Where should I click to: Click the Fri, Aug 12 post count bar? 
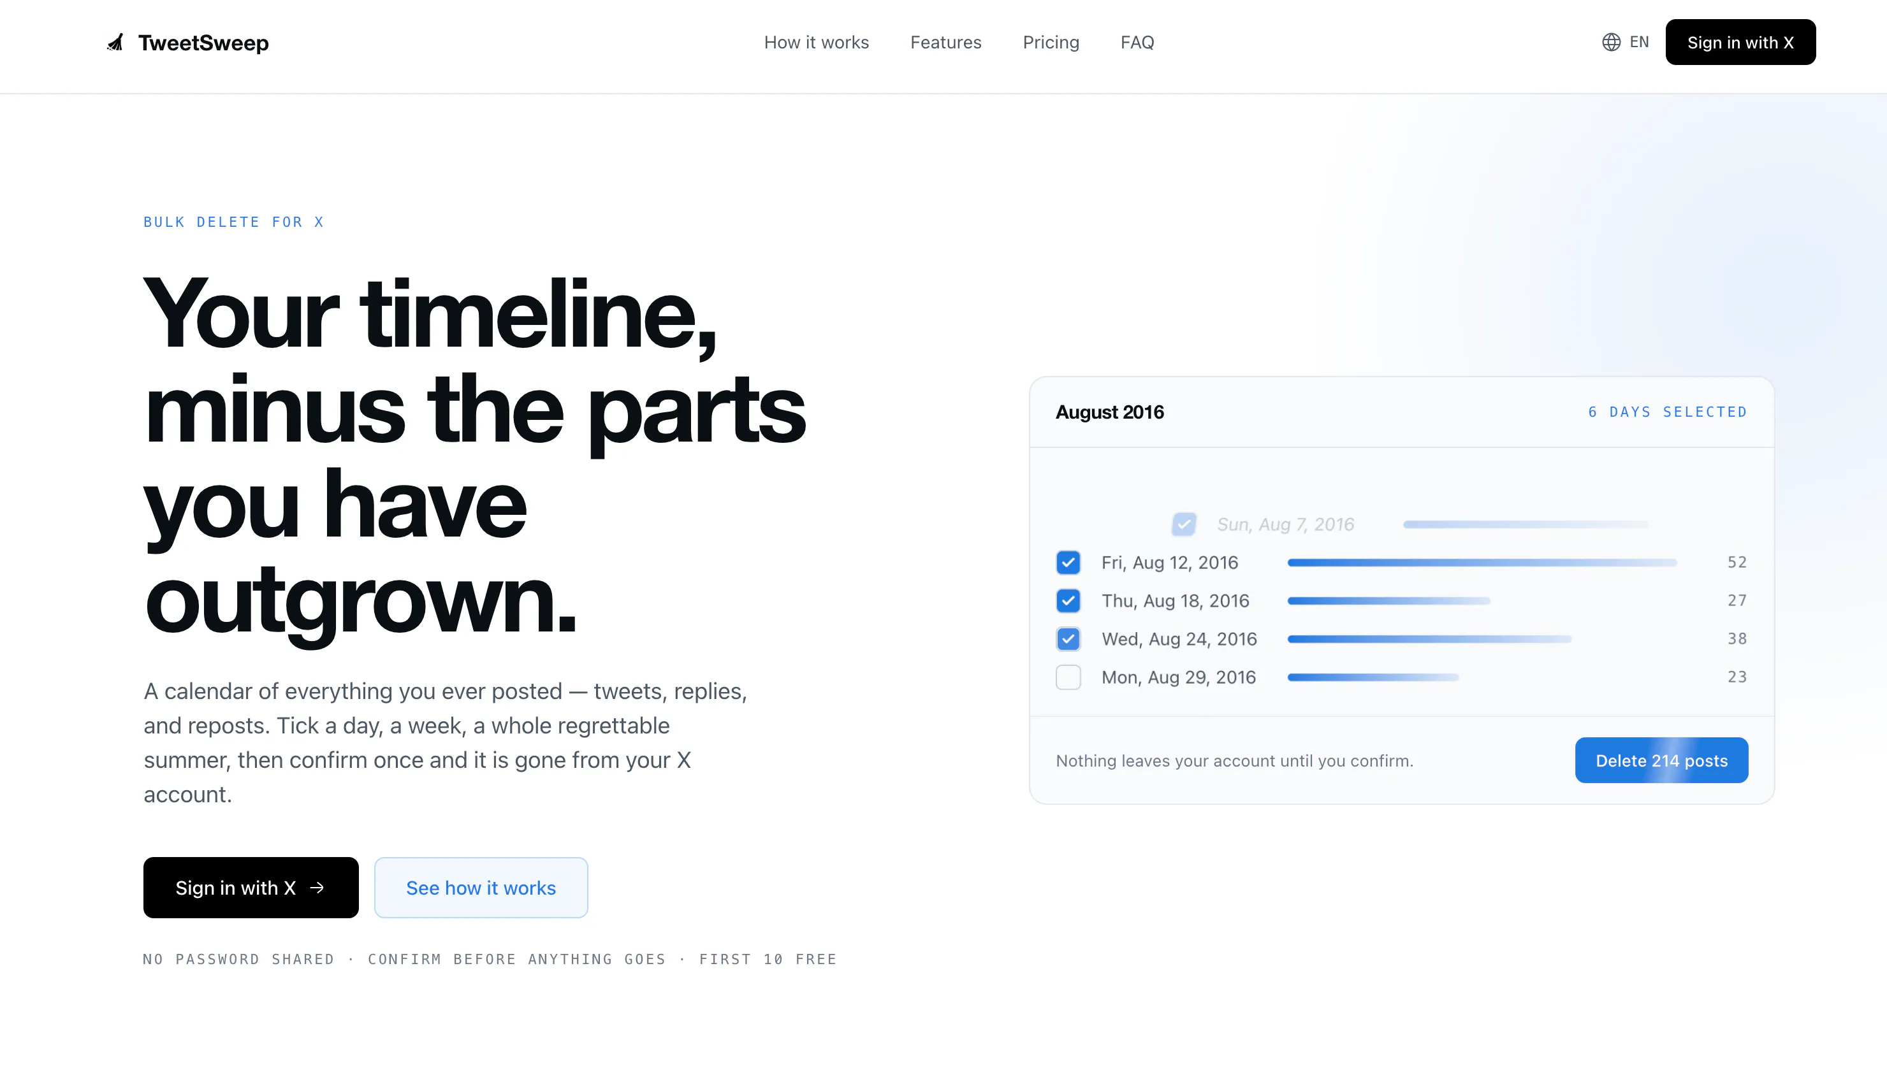[1482, 563]
